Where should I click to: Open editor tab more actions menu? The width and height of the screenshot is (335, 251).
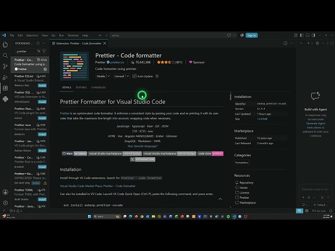coord(291,43)
